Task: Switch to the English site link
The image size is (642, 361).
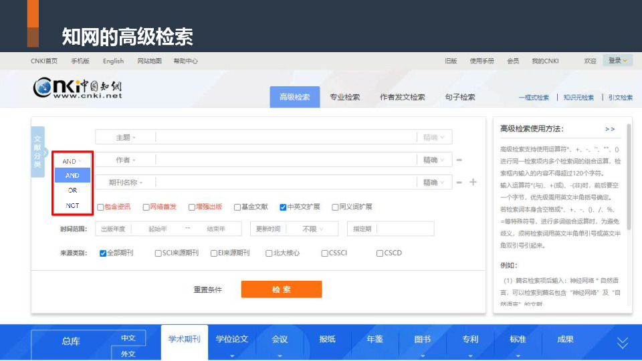Action: 113,61
